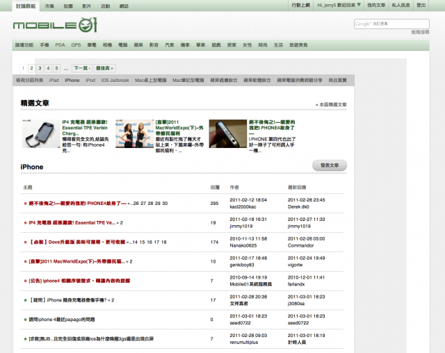445x353 pixels.
Task: Open the 影片 top tab
Action: (86, 6)
